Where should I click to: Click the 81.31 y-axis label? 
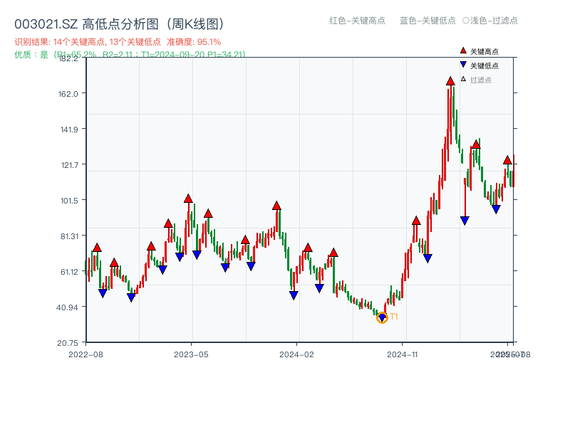coord(69,236)
